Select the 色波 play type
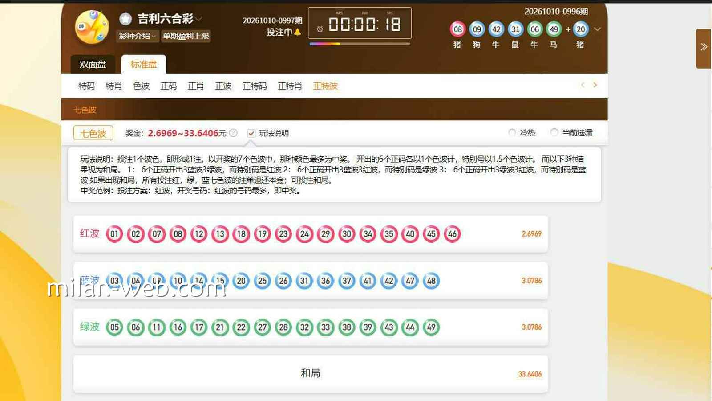712x401 pixels. (142, 86)
